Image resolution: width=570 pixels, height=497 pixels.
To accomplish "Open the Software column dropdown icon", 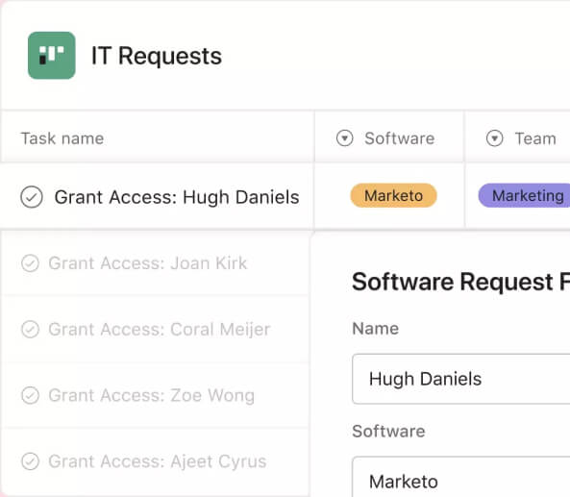I will pos(345,138).
